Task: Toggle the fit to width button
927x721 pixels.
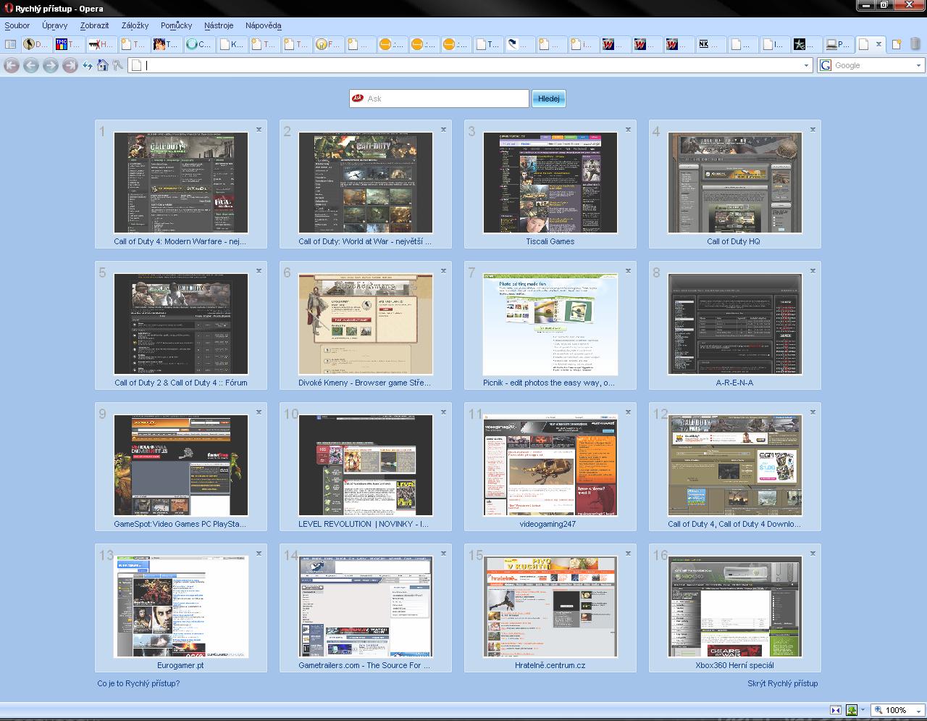Action: (x=835, y=710)
